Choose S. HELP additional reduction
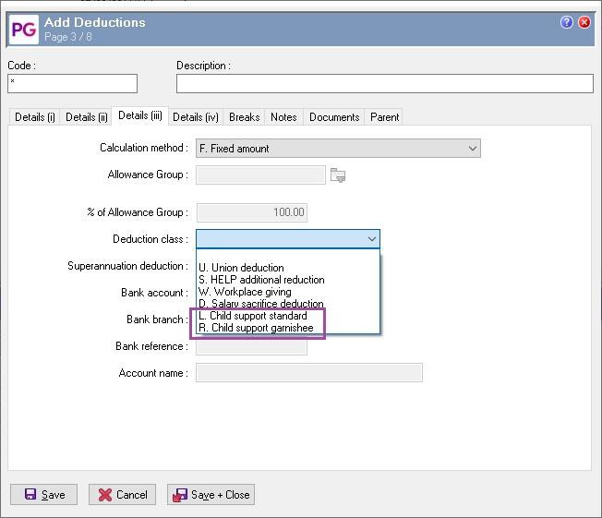The image size is (602, 518). click(262, 280)
